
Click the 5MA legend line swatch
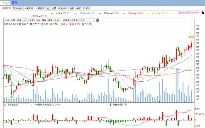tap(52, 13)
